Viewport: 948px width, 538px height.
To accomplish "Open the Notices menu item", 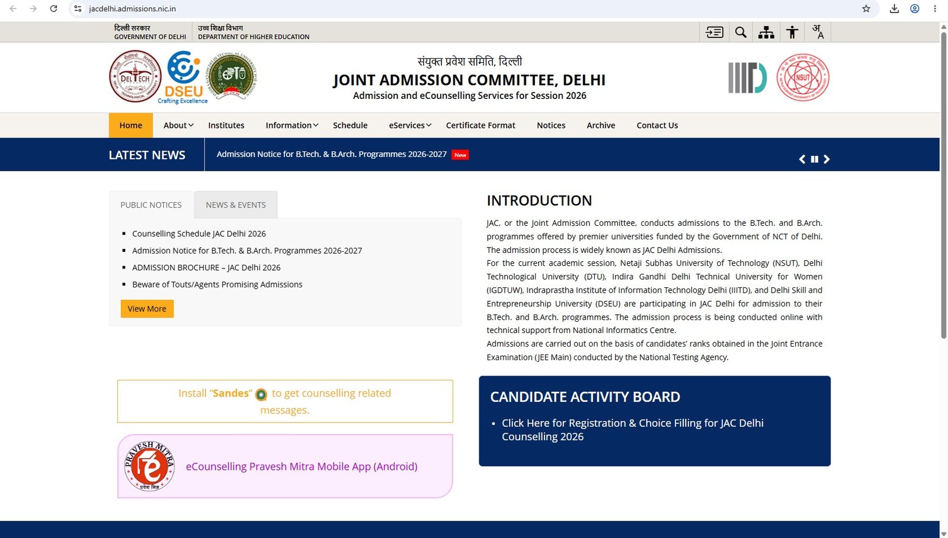I will (551, 125).
